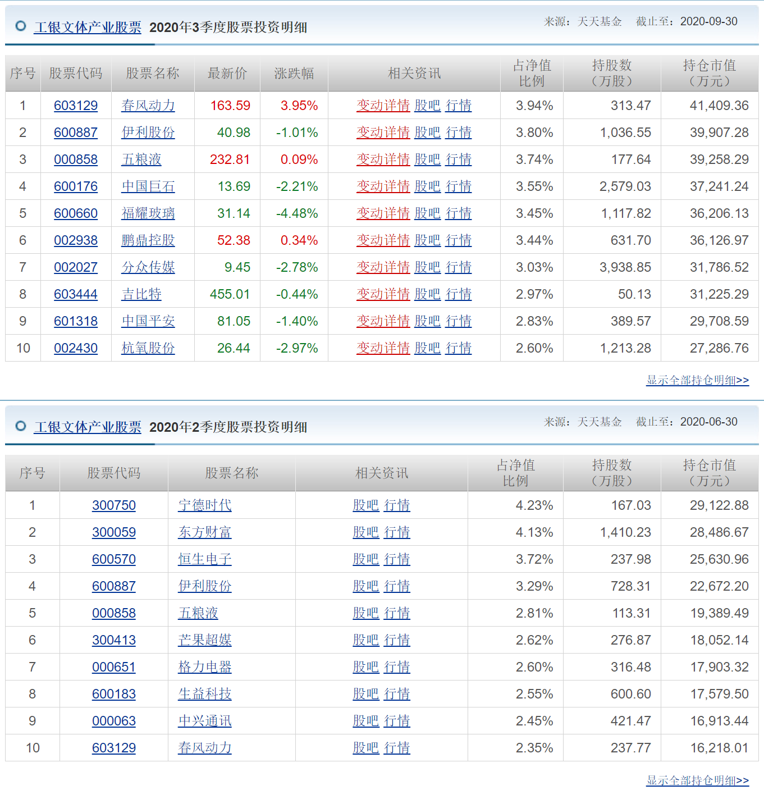Open stock code 000651
The height and width of the screenshot is (799, 764).
tap(114, 667)
